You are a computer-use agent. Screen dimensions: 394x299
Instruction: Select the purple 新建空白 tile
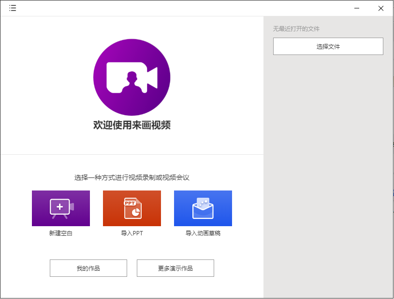point(60,208)
